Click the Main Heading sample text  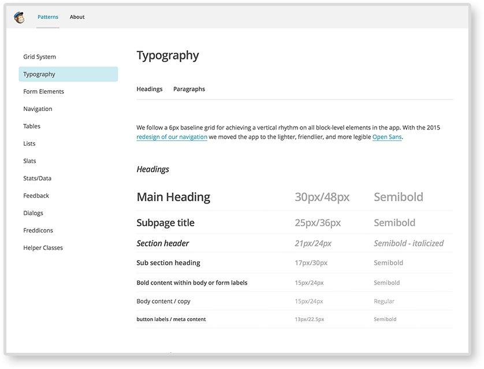[173, 197]
